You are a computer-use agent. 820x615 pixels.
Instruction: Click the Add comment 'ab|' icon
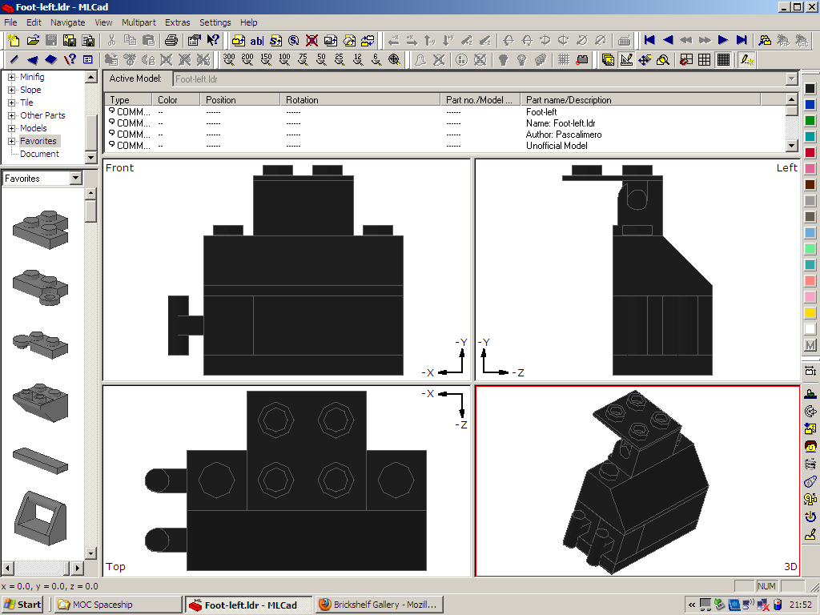pyautogui.click(x=256, y=40)
